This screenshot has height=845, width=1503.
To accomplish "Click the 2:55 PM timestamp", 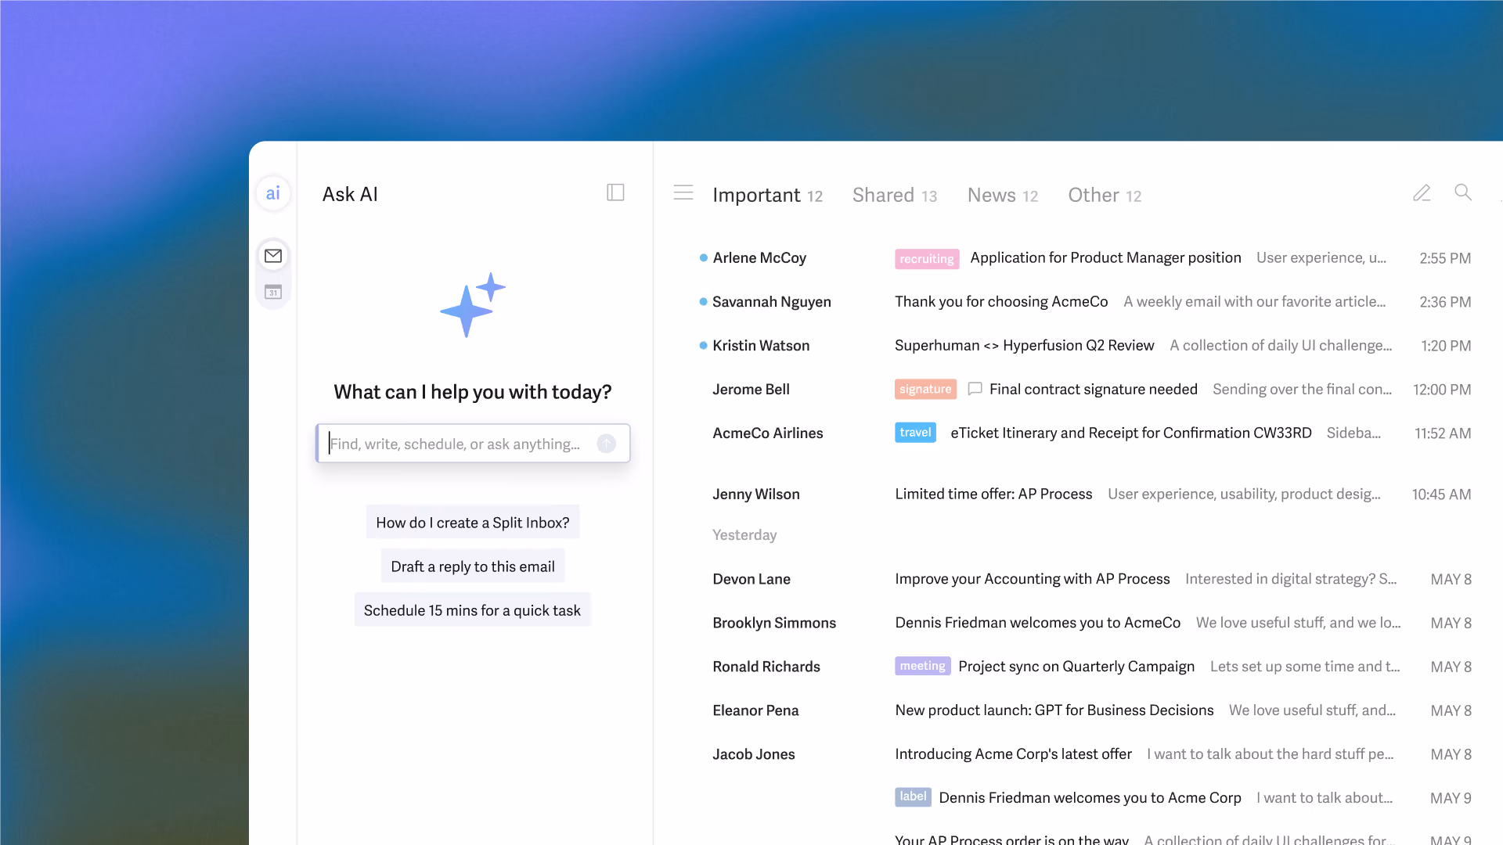I will 1444,257.
